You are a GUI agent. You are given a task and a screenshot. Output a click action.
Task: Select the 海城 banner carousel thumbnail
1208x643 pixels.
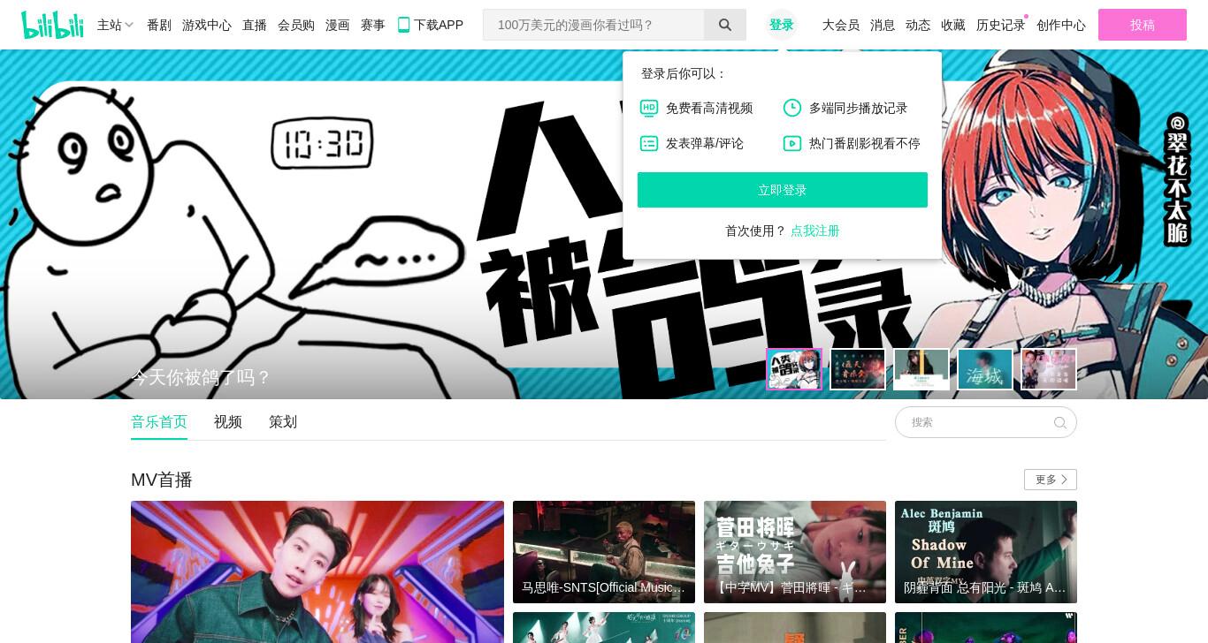[985, 369]
